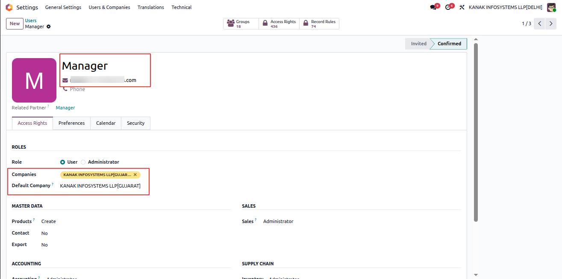Click the New button
The width and height of the screenshot is (562, 279).
click(15, 23)
